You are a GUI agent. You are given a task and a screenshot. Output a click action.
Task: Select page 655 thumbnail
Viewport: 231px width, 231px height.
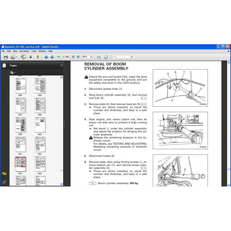(20, 86)
